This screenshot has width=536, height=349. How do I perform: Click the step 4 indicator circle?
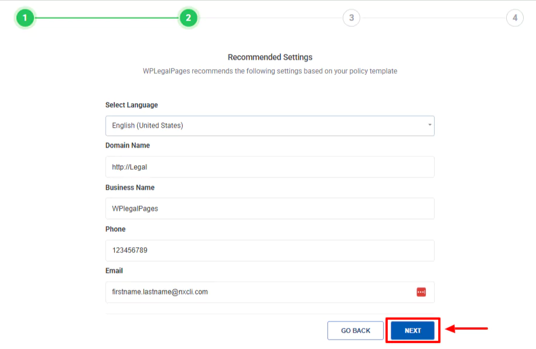514,18
